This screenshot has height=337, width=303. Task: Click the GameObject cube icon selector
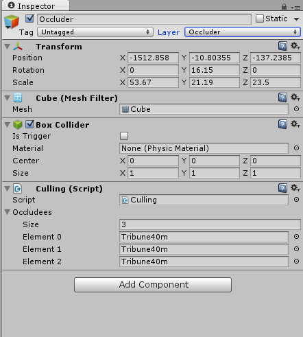12,22
